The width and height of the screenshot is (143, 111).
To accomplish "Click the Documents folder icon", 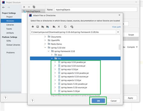I will click(49, 36).
